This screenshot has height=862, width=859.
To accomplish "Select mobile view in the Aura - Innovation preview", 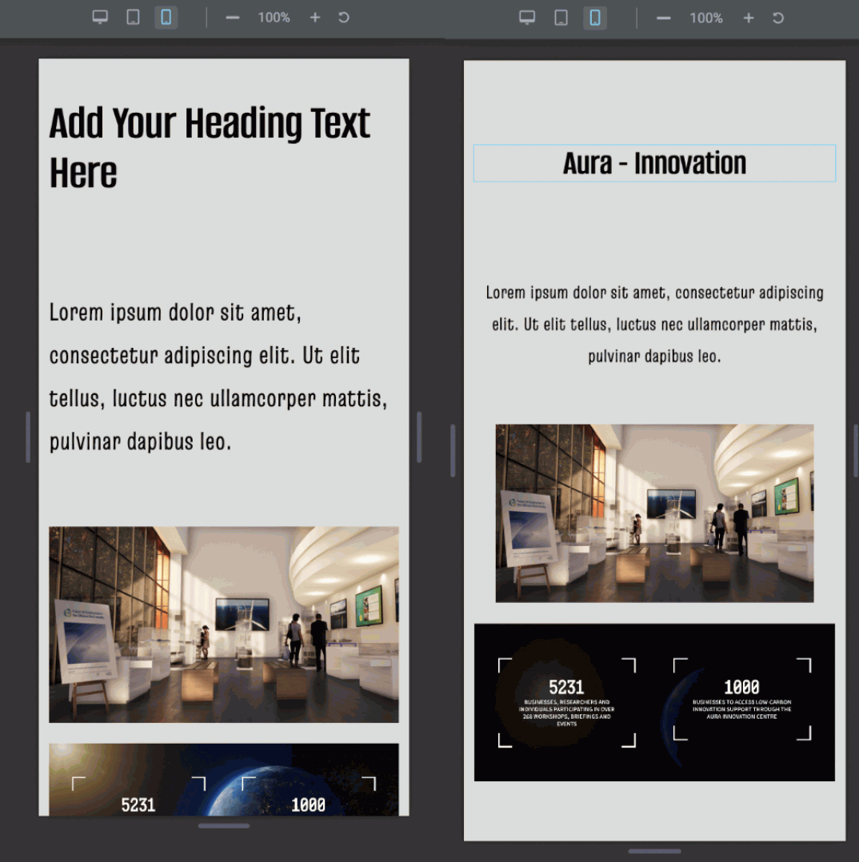I will tap(595, 18).
